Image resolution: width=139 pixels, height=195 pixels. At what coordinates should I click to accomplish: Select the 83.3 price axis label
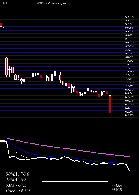[x=128, y=50]
